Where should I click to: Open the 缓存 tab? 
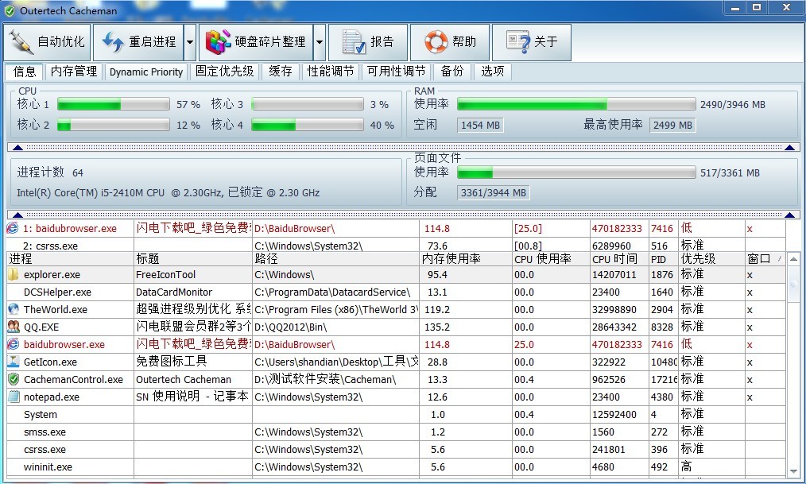280,72
